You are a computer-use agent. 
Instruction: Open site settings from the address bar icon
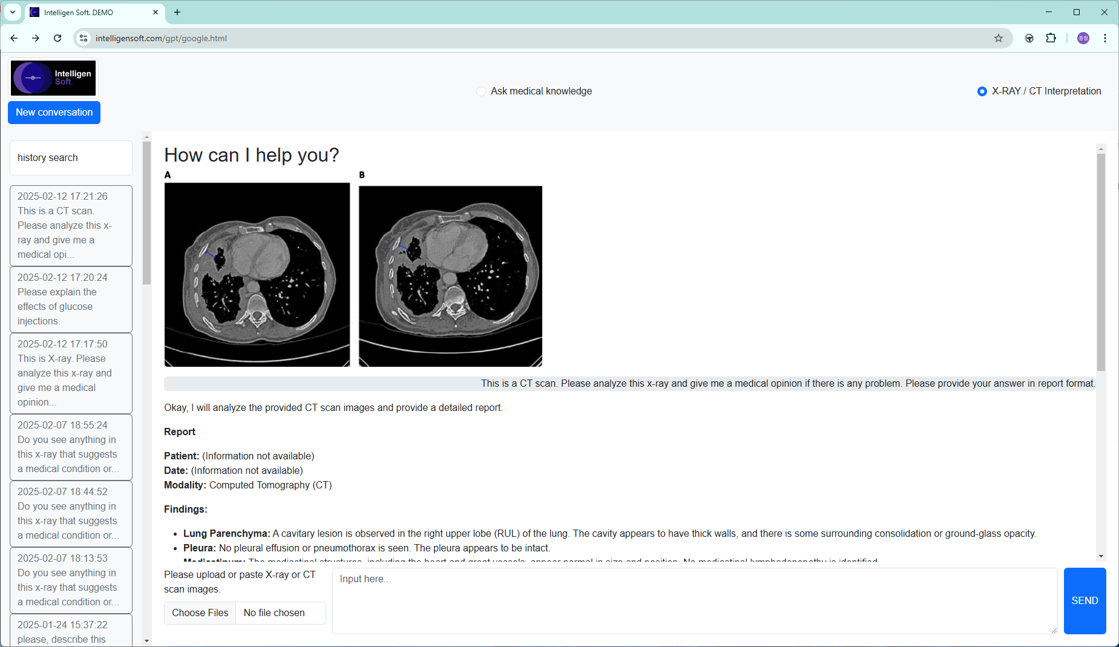84,38
